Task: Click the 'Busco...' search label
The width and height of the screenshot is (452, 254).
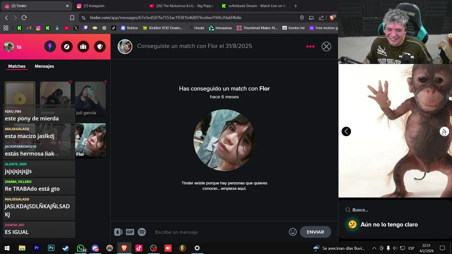Action: click(x=360, y=210)
